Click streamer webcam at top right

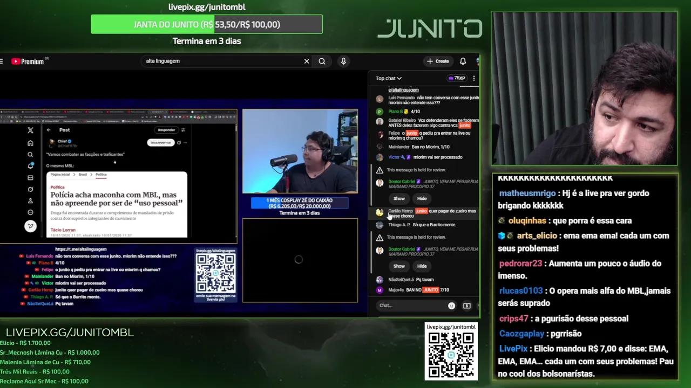coord(585,88)
